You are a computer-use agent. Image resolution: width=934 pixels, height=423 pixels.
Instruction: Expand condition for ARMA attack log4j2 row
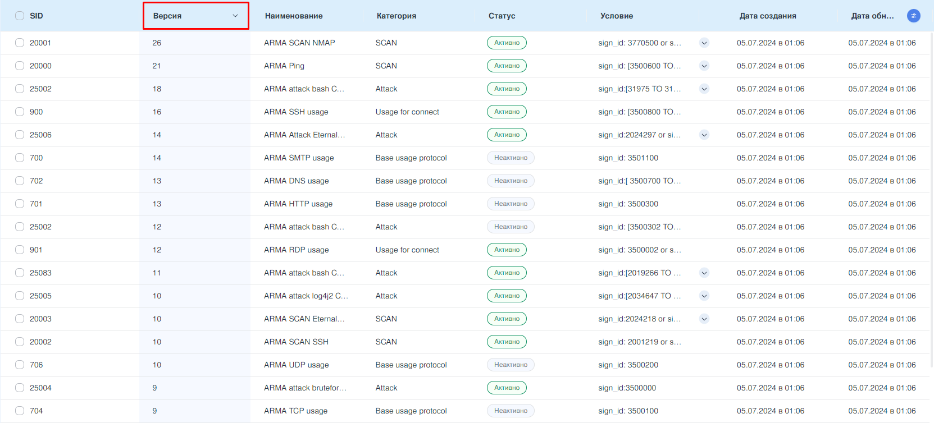click(x=704, y=296)
